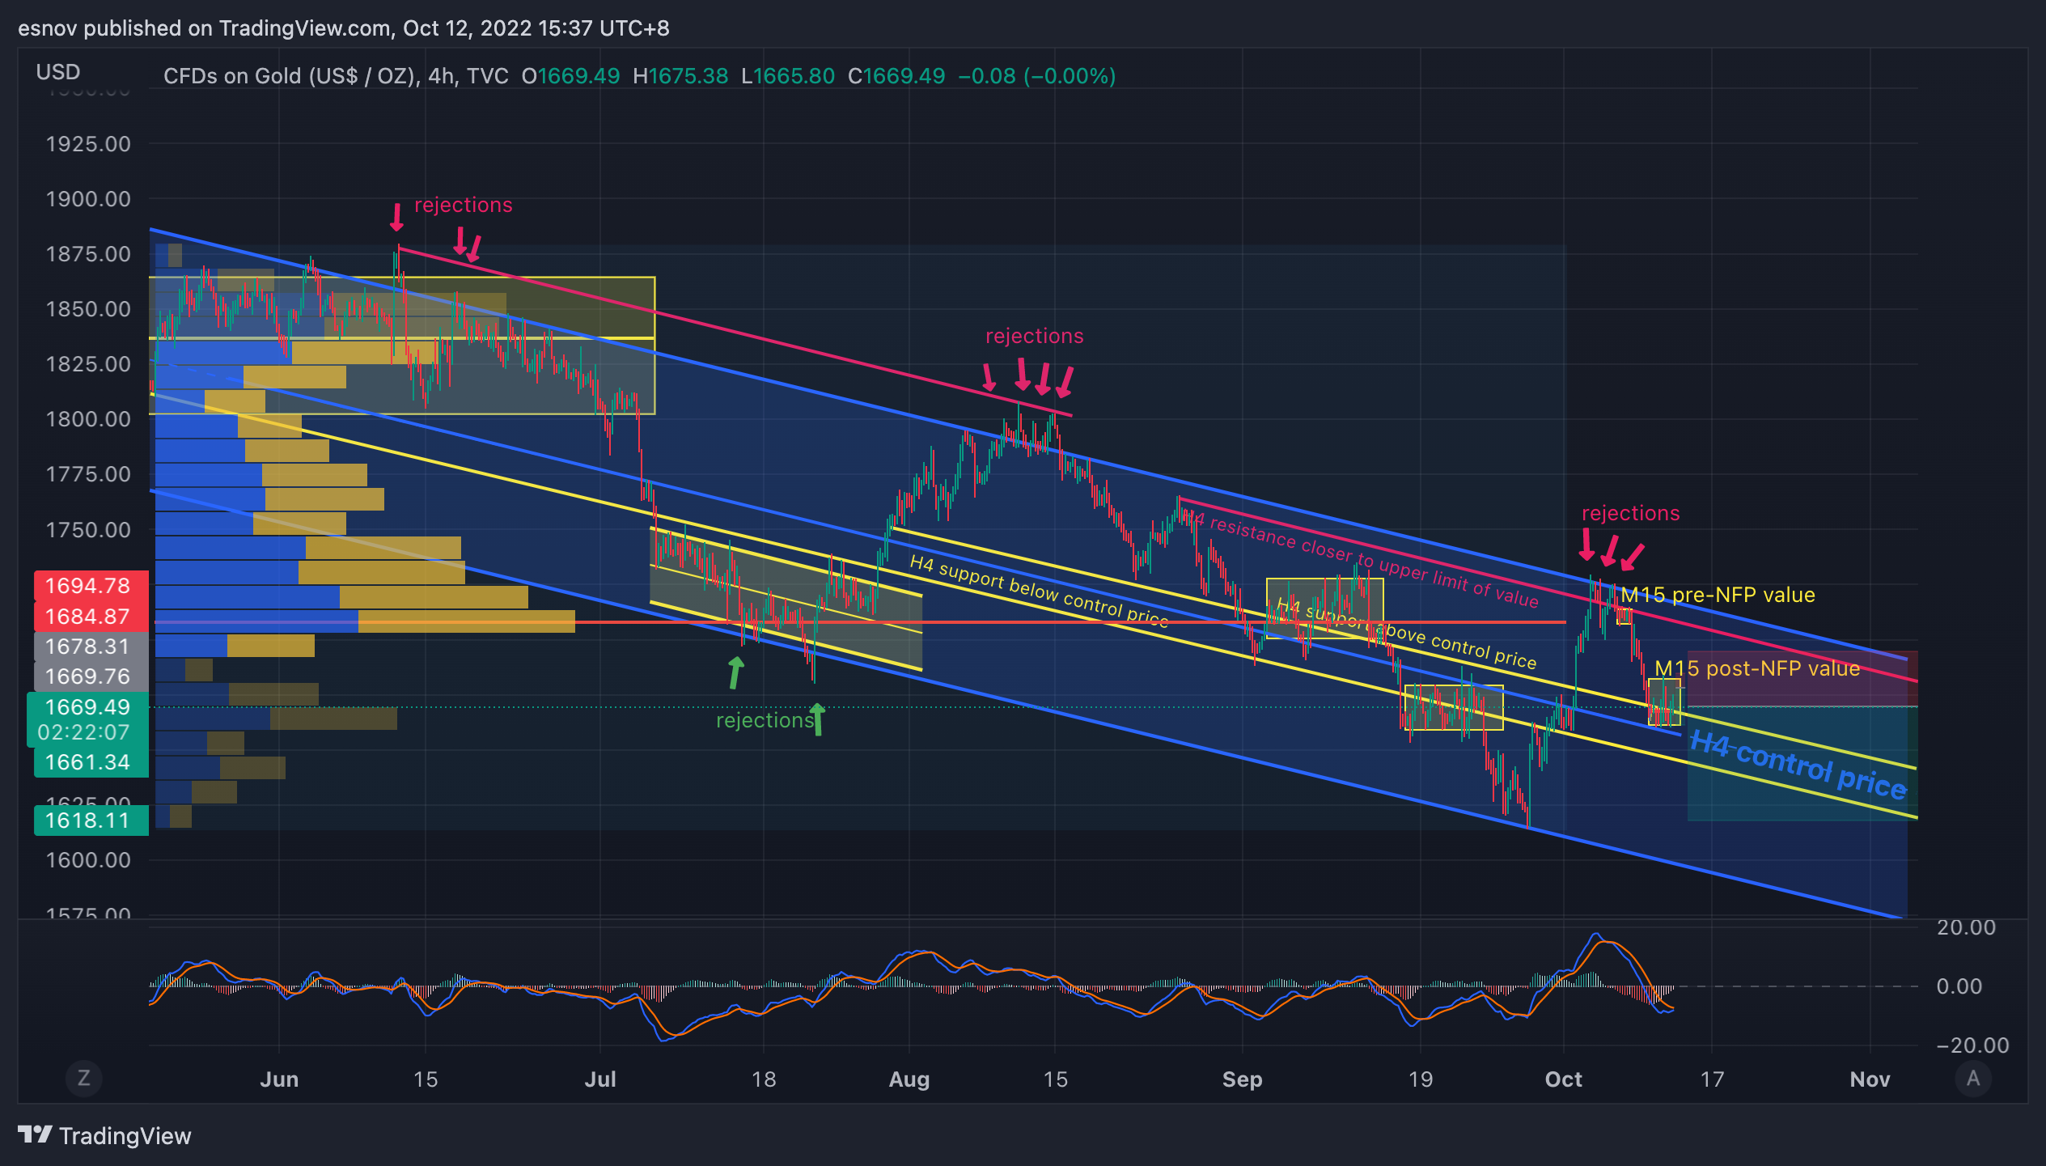Image resolution: width=2046 pixels, height=1166 pixels.
Task: Select the 1694.78 red price label
Action: coord(91,586)
